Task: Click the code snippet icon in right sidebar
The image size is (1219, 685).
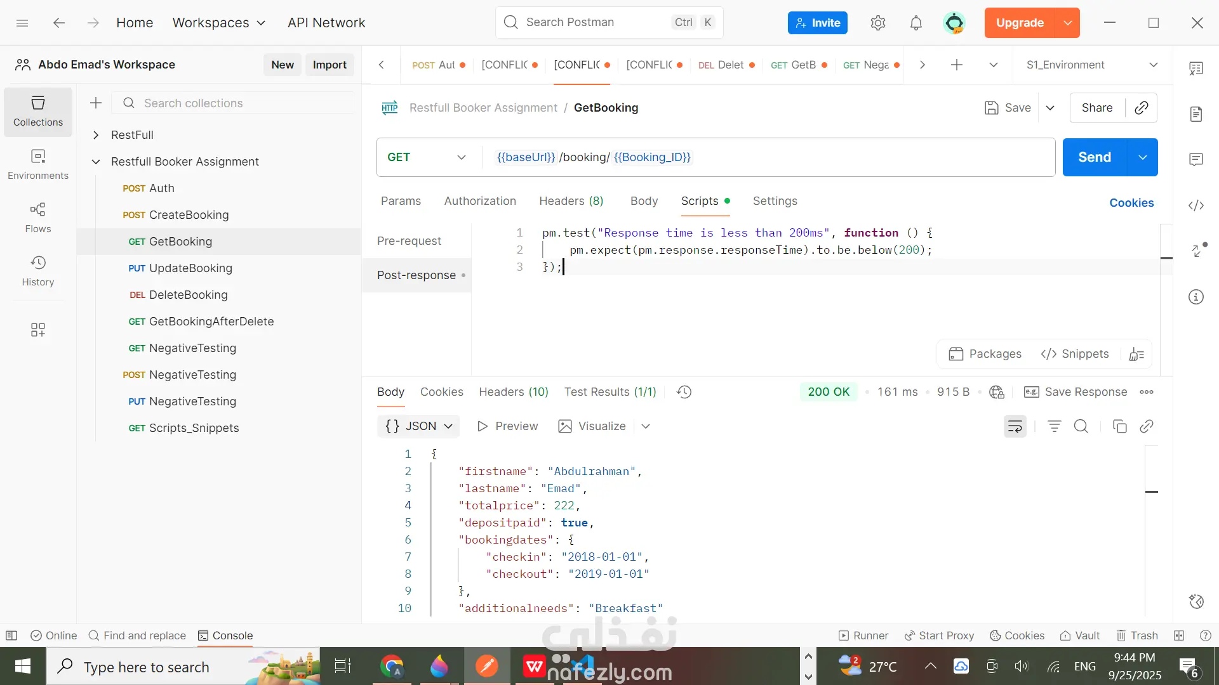Action: [1196, 205]
